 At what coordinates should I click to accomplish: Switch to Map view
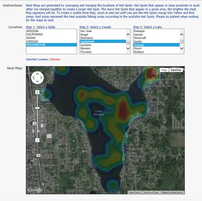[x=164, y=70]
